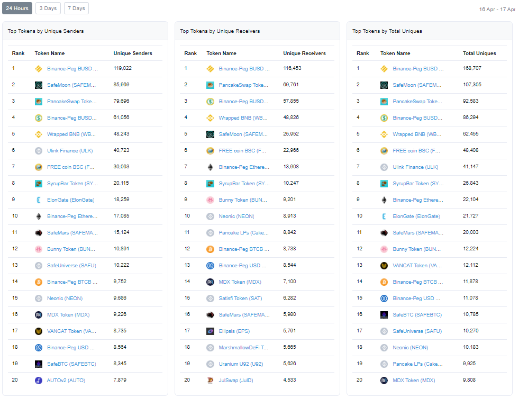Click PancakeSwap icon in Unique Senders table
This screenshot has width=519, height=398.
39,101
